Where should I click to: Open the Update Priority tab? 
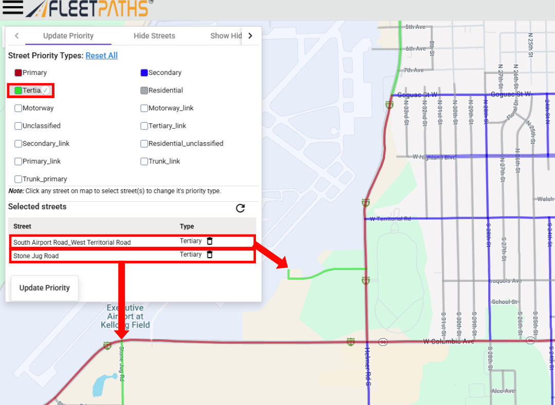pyautogui.click(x=68, y=36)
